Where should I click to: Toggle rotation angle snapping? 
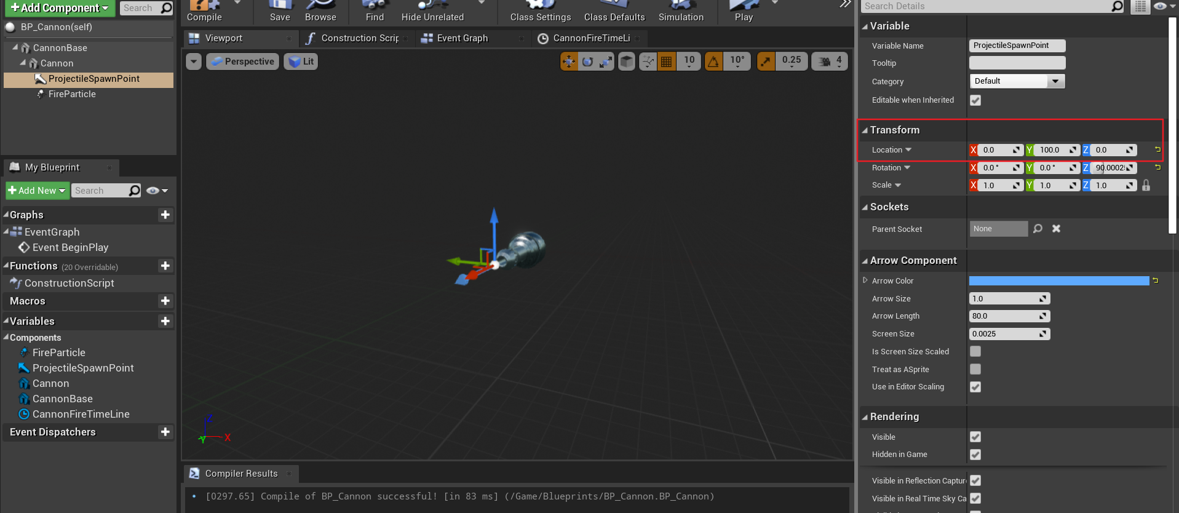tap(713, 62)
